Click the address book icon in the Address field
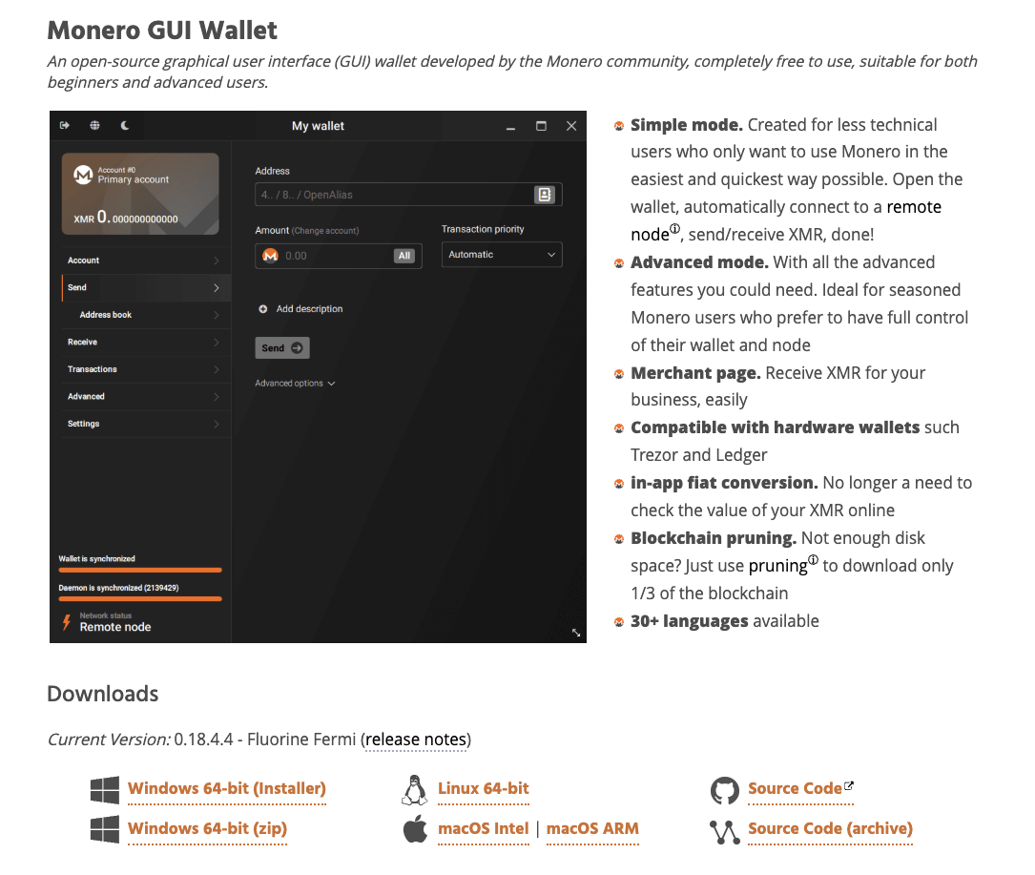Screen dimensions: 1035x875 click(547, 194)
